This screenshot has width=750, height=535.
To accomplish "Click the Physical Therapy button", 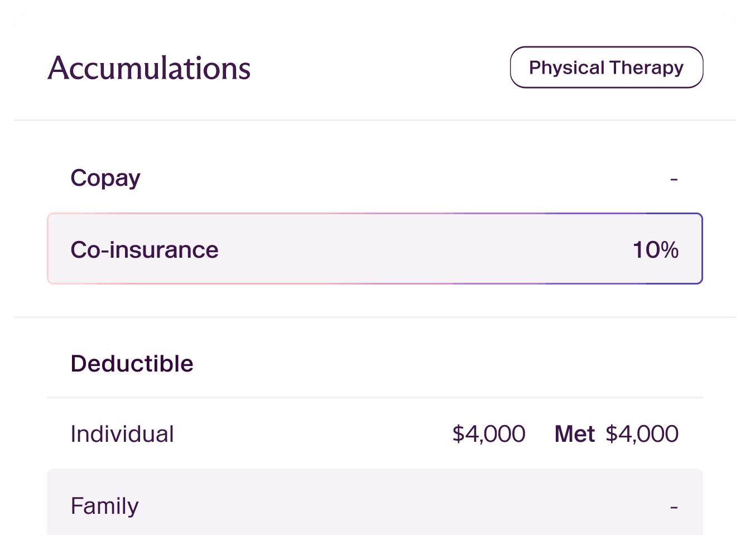I will [x=606, y=68].
